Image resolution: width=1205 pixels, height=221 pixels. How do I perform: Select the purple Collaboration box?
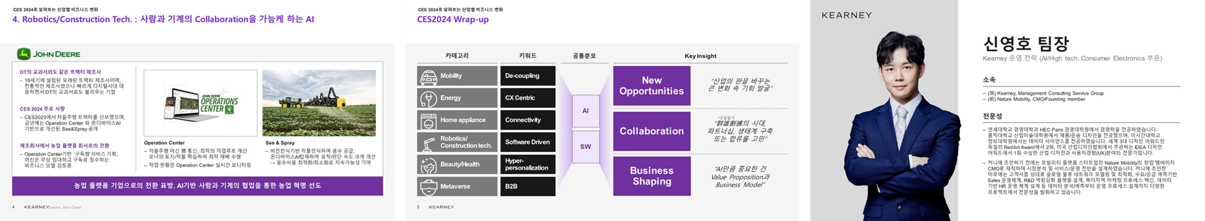point(652,131)
